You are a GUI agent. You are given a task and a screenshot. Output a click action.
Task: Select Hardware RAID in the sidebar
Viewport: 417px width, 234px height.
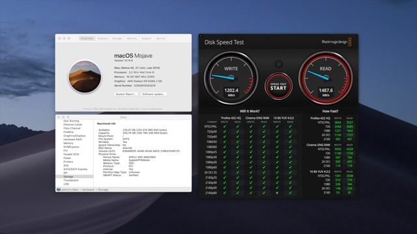point(72,139)
